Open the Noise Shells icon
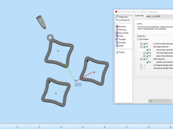This screenshot has width=173, height=129. (x=117, y=33)
